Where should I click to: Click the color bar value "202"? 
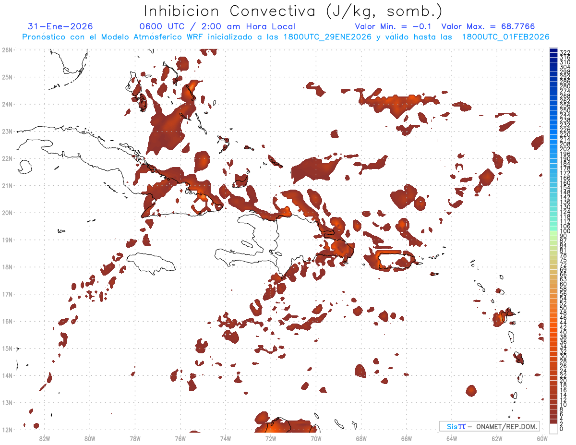click(x=565, y=149)
